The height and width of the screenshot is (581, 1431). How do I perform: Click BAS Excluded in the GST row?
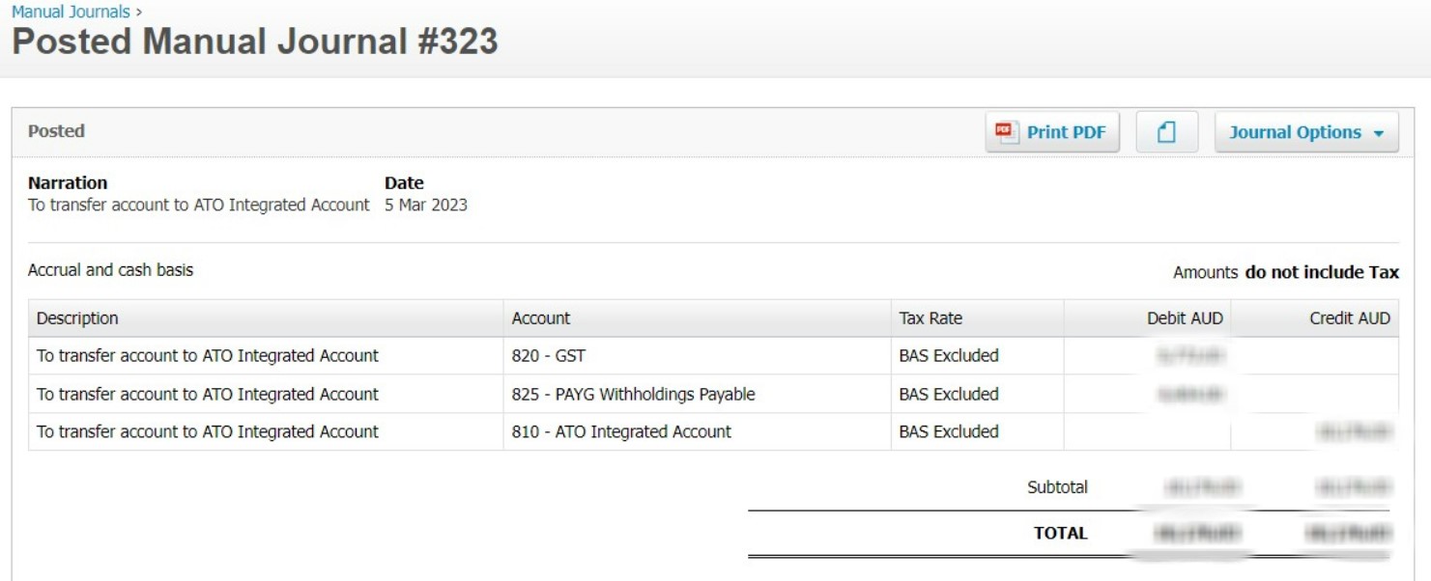point(949,356)
